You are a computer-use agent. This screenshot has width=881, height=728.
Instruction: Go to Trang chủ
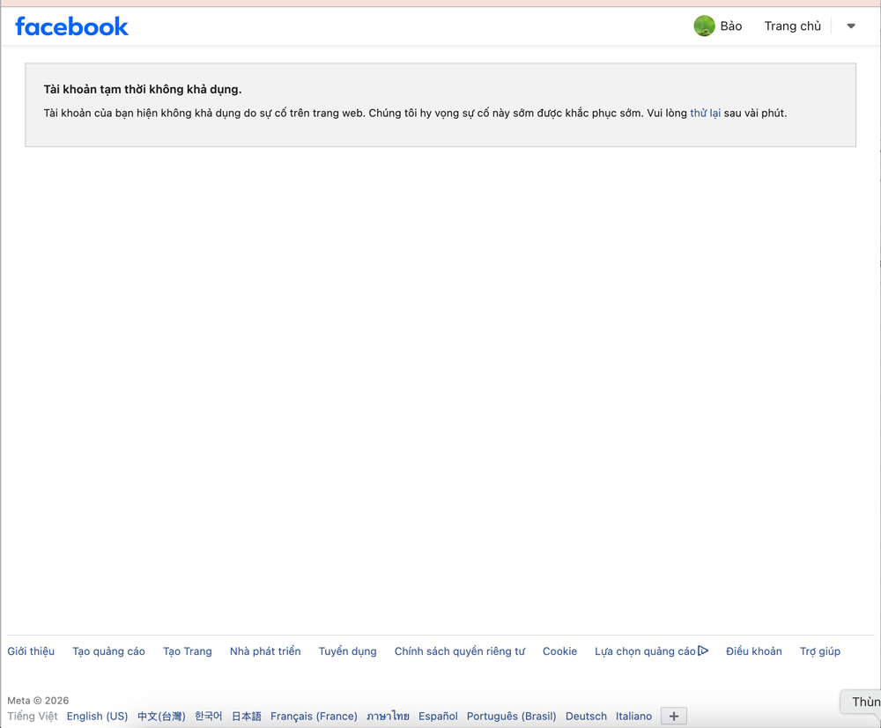[792, 26]
